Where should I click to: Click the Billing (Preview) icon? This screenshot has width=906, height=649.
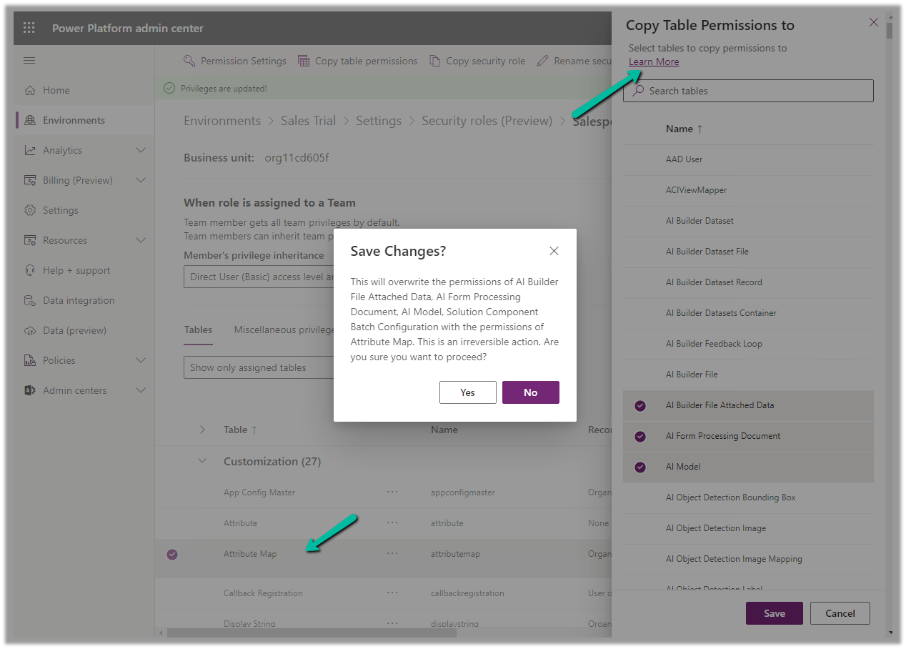(30, 180)
